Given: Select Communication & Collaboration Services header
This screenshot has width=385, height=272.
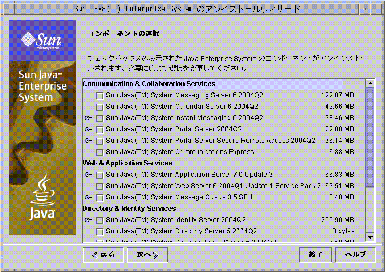Looking at the screenshot, I should click(149, 84).
